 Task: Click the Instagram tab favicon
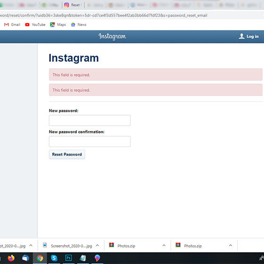click(x=66, y=5)
